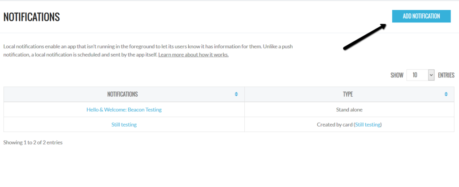The width and height of the screenshot is (459, 187).
Task: Click the local notifications description paragraph
Action: [x=148, y=47]
